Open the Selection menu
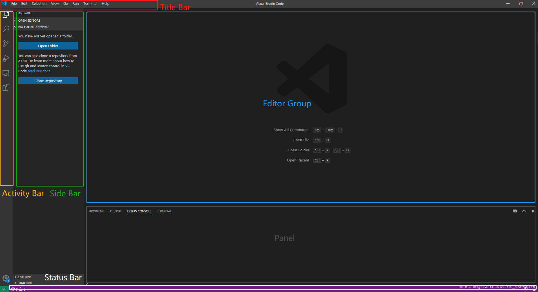The image size is (538, 292). (x=39, y=4)
